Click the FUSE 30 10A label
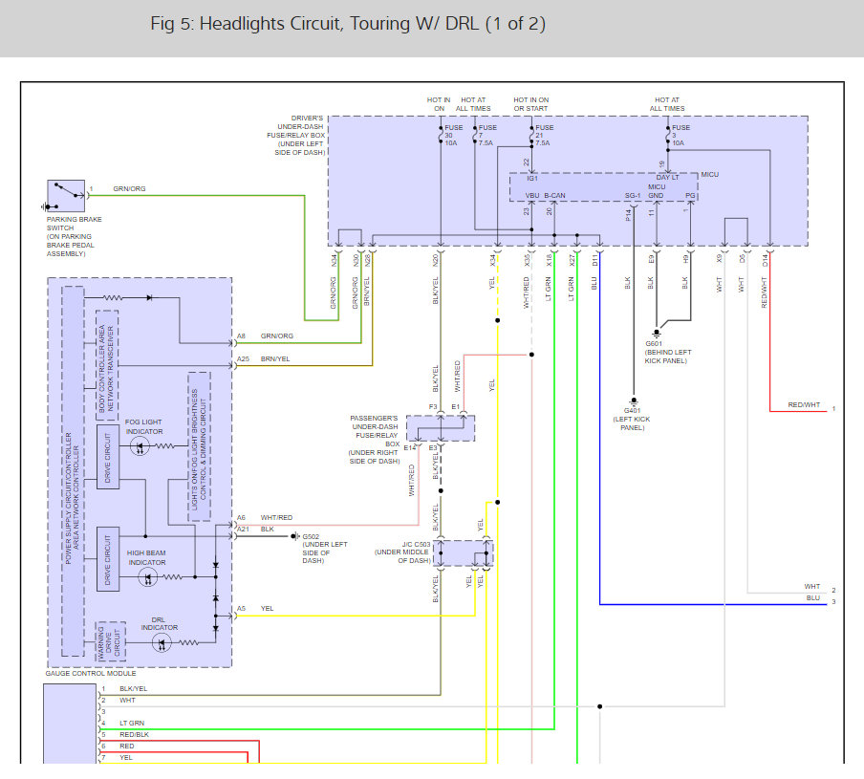 coord(453,135)
